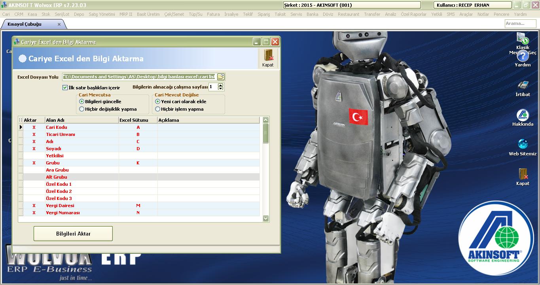
Task: Click AKINSOFT Wolvox app icon in title bar
Action: pyautogui.click(x=4, y=5)
